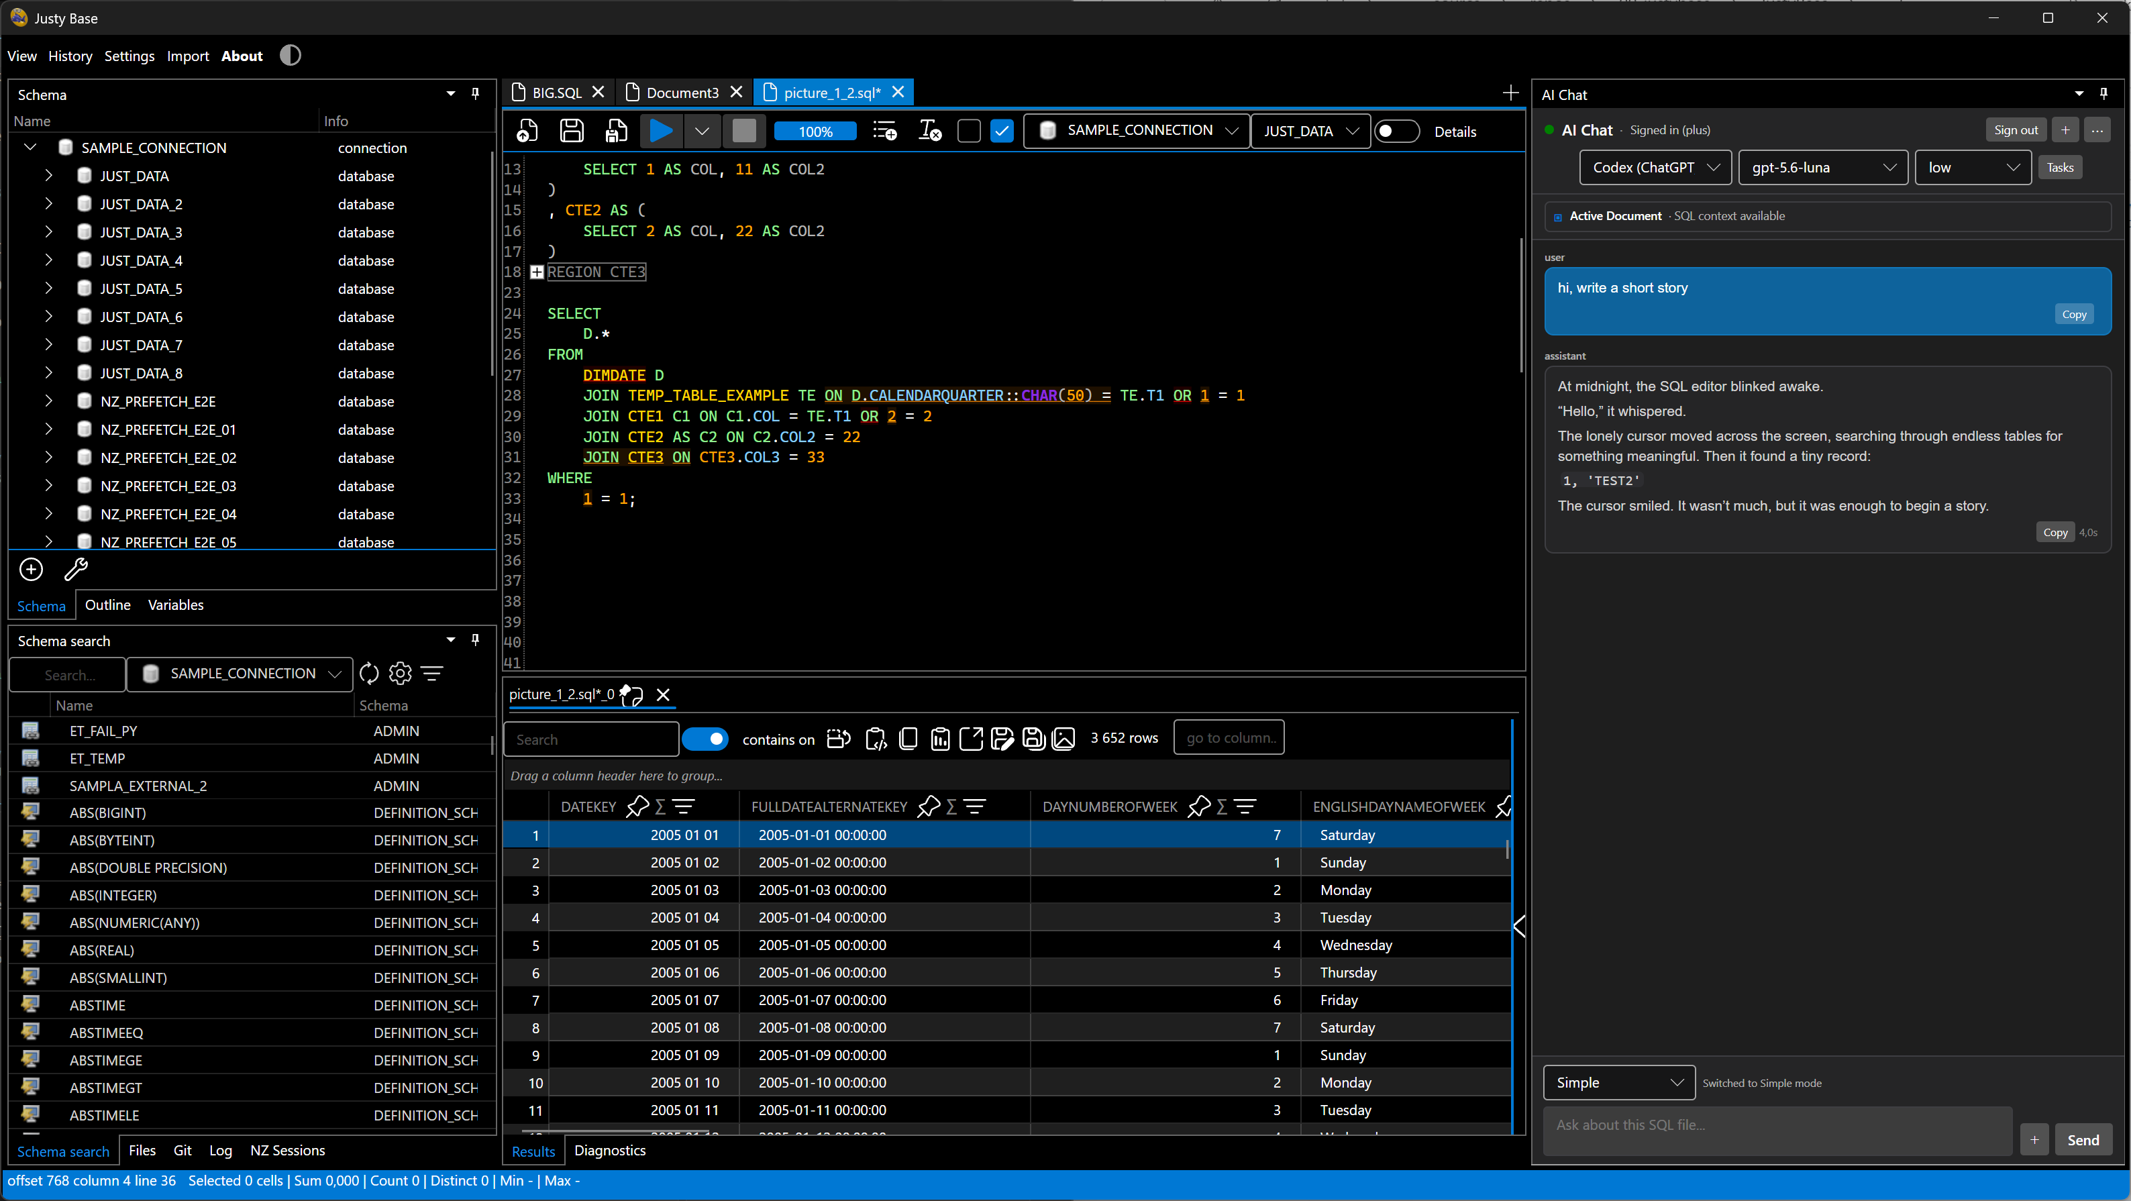Click the wrench icon under Schema tree
The height and width of the screenshot is (1201, 2131).
pos(76,569)
